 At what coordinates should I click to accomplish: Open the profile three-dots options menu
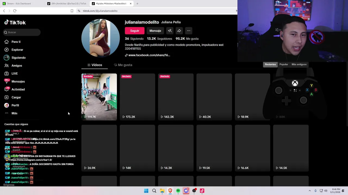pyautogui.click(x=189, y=31)
